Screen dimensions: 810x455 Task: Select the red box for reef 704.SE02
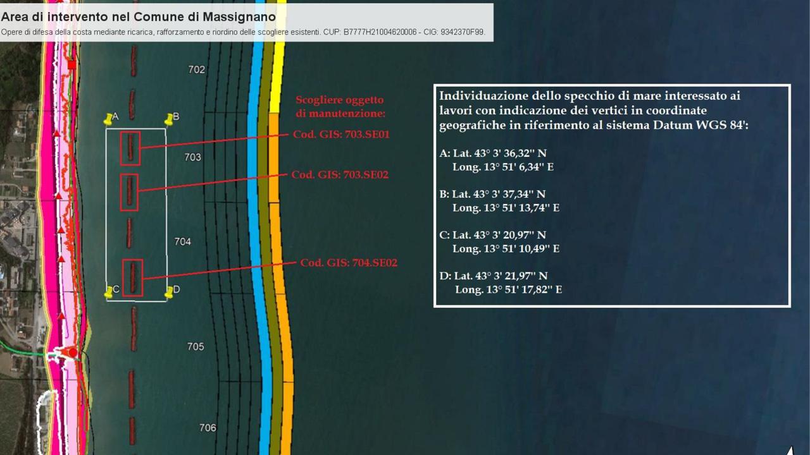click(132, 277)
